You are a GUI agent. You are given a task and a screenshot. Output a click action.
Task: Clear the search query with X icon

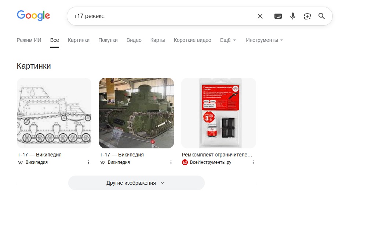[260, 16]
